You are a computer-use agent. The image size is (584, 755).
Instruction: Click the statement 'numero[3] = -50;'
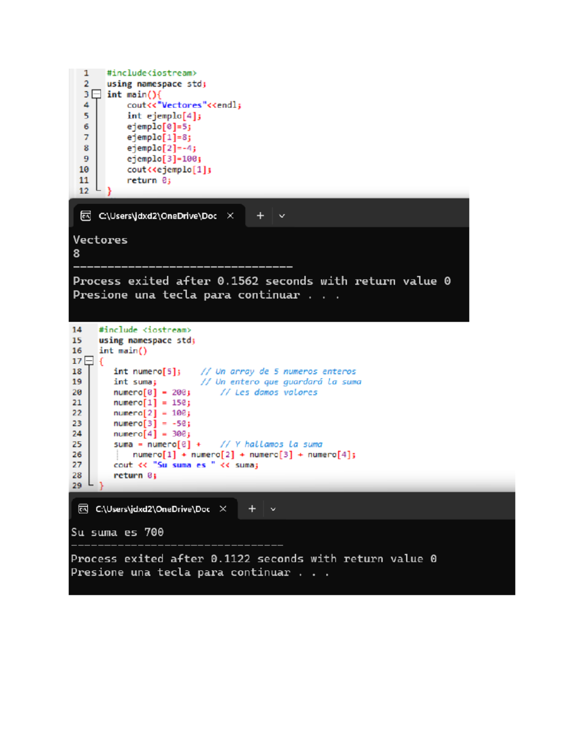(x=152, y=423)
